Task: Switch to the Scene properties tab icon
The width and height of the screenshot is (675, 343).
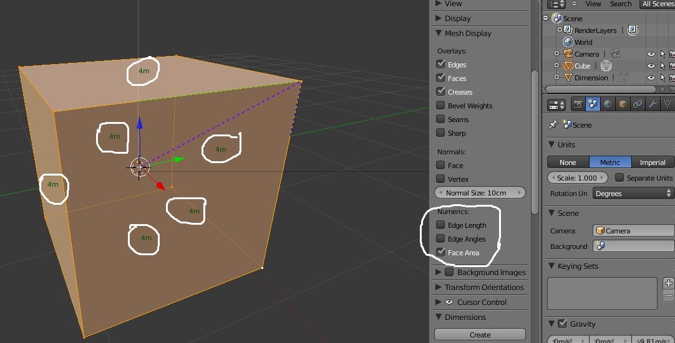Action: point(593,104)
